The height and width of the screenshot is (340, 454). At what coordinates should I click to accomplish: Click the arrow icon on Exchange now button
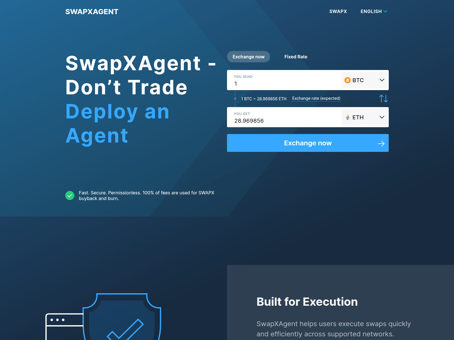tap(381, 144)
